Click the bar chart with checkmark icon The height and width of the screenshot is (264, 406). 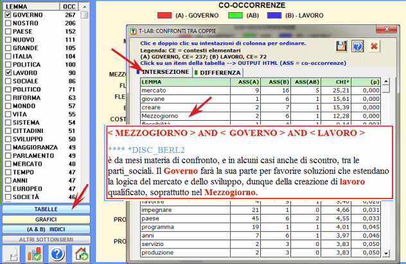coord(35,254)
